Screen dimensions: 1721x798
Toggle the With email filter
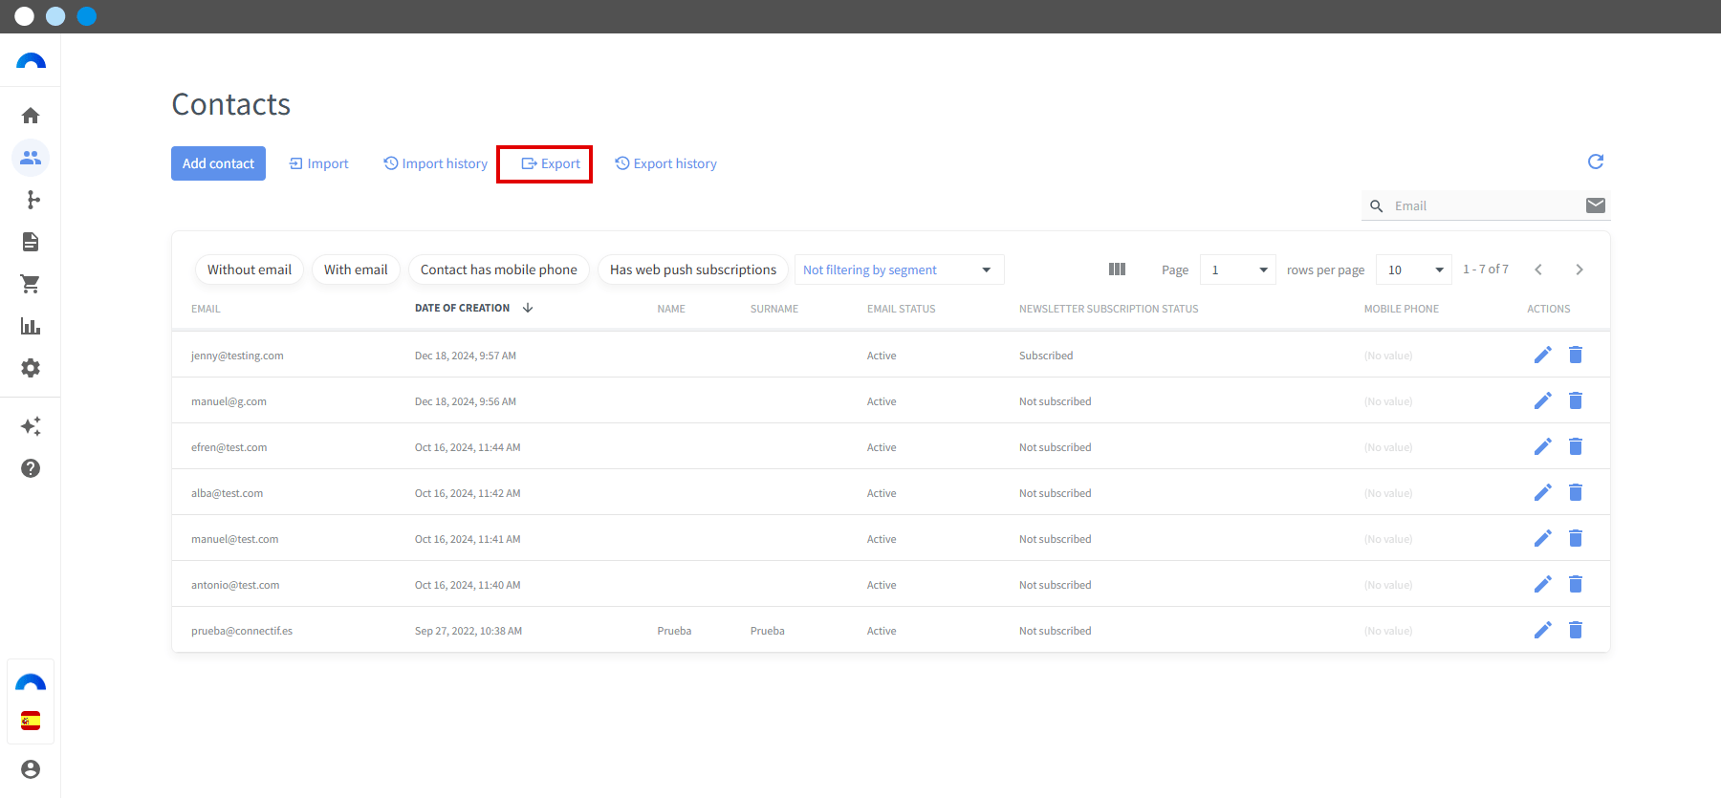coord(356,270)
